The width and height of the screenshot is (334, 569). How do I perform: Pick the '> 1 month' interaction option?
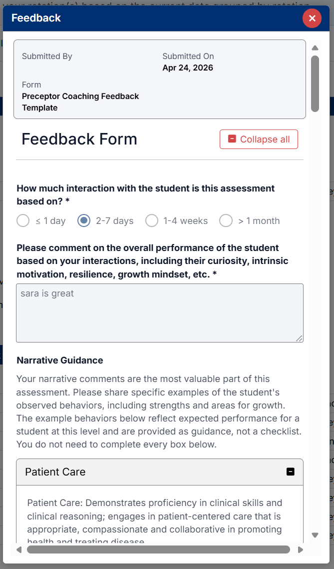[x=226, y=220]
